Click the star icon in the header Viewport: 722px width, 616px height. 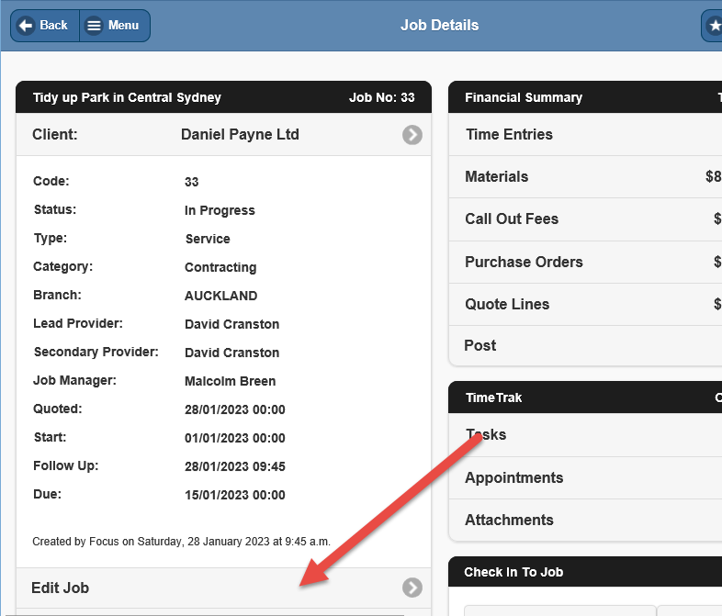tap(714, 26)
